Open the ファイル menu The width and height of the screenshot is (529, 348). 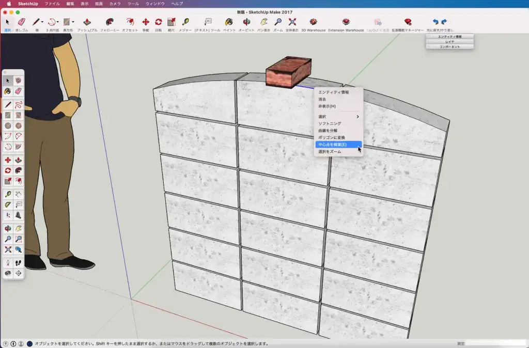click(x=52, y=4)
